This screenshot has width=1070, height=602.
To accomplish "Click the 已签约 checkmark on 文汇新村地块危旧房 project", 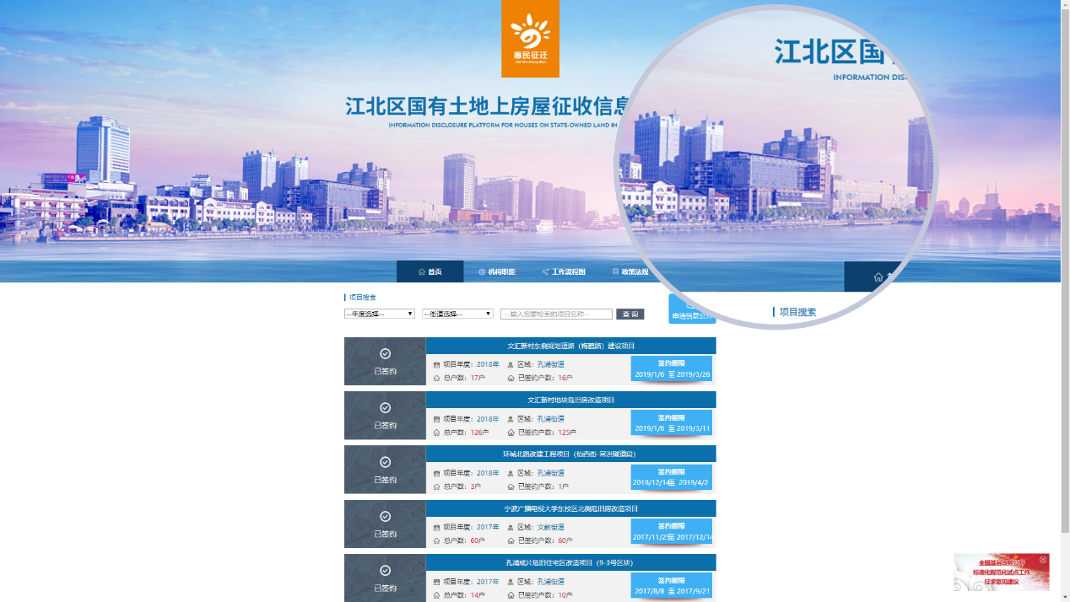I will click(385, 408).
